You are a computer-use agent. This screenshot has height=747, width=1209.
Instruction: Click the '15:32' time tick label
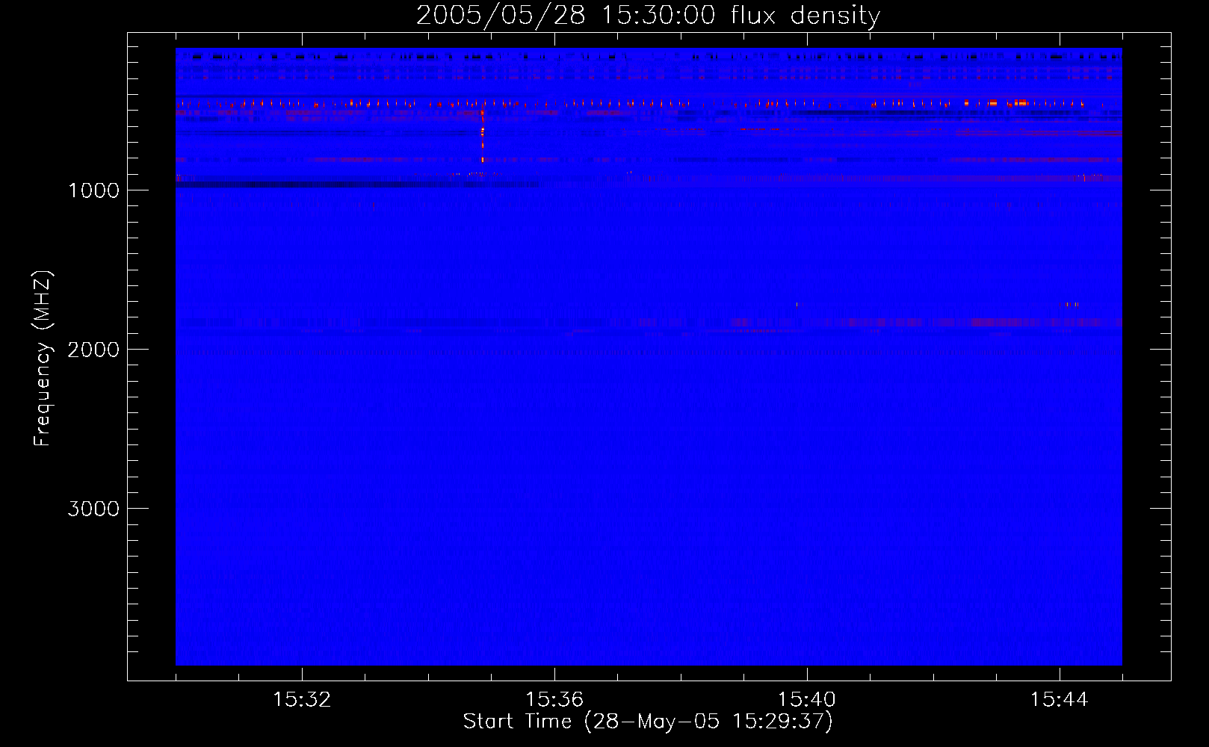click(302, 699)
